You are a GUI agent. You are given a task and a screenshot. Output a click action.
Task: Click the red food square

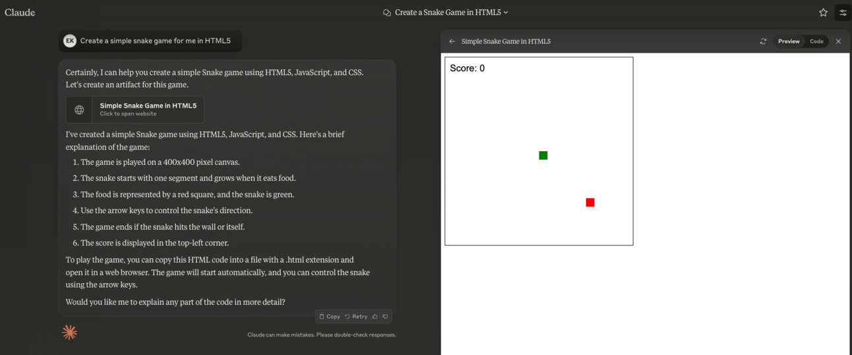pyautogui.click(x=590, y=203)
